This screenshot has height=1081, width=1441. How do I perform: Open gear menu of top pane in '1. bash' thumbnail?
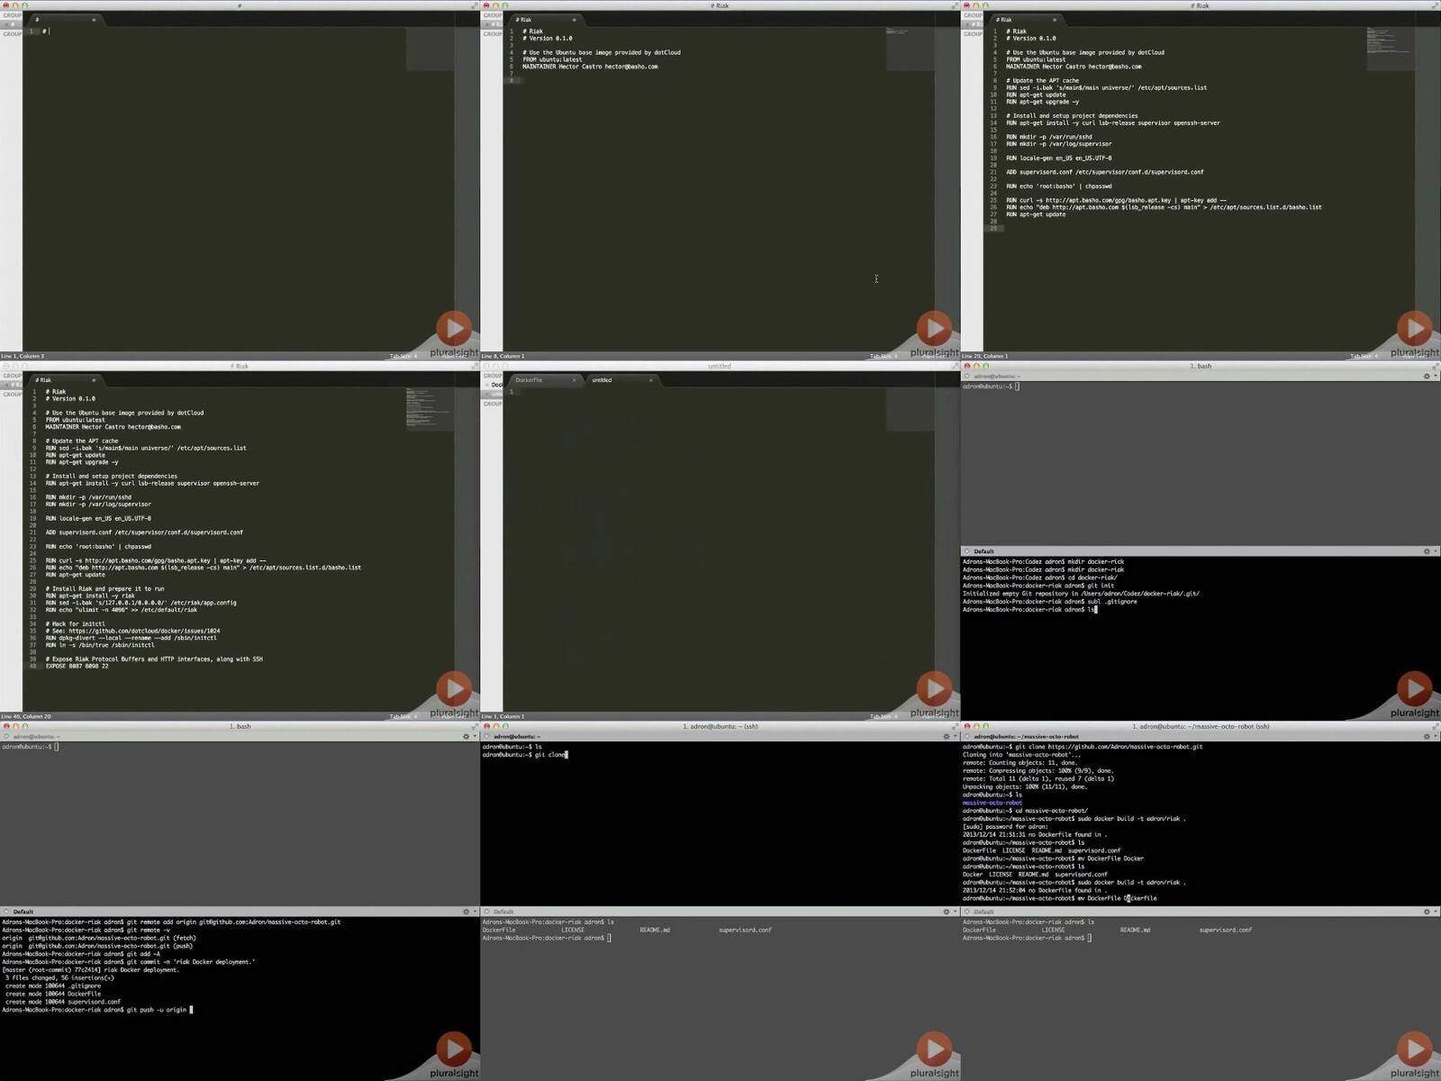tap(466, 736)
